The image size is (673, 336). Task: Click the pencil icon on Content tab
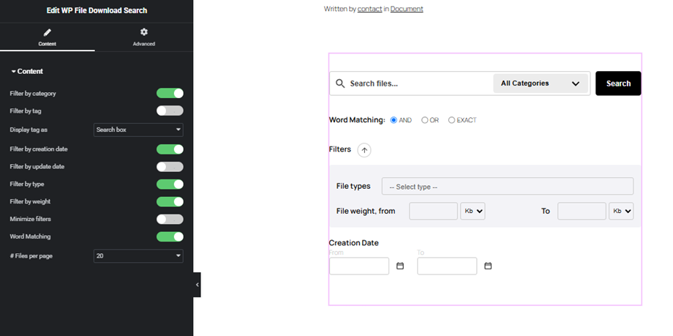tap(48, 32)
